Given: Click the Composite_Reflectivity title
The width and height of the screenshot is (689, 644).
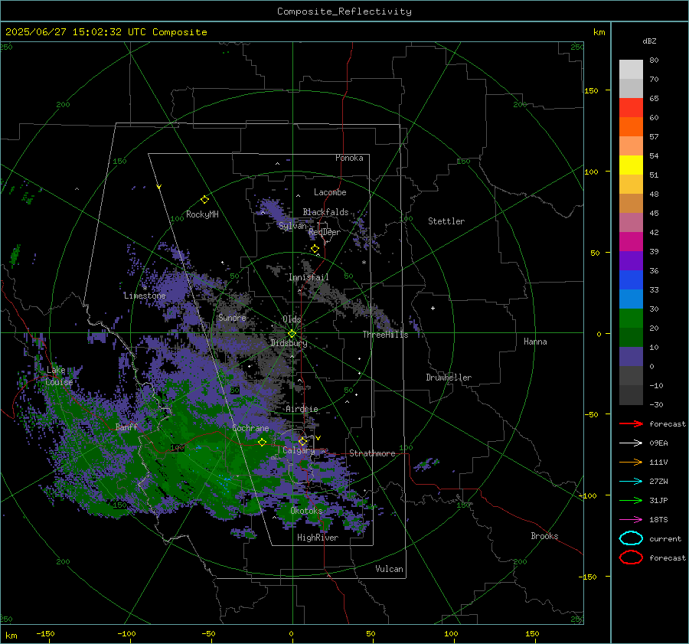Looking at the screenshot, I should [344, 11].
